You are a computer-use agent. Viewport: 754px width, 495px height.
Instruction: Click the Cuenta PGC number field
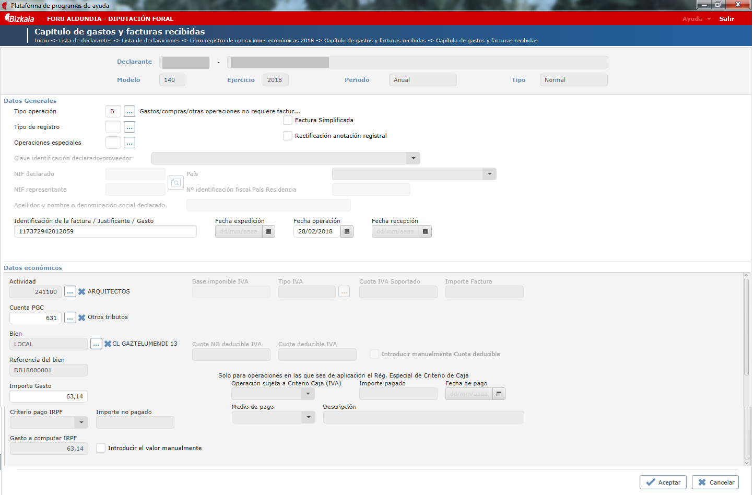pyautogui.click(x=36, y=318)
